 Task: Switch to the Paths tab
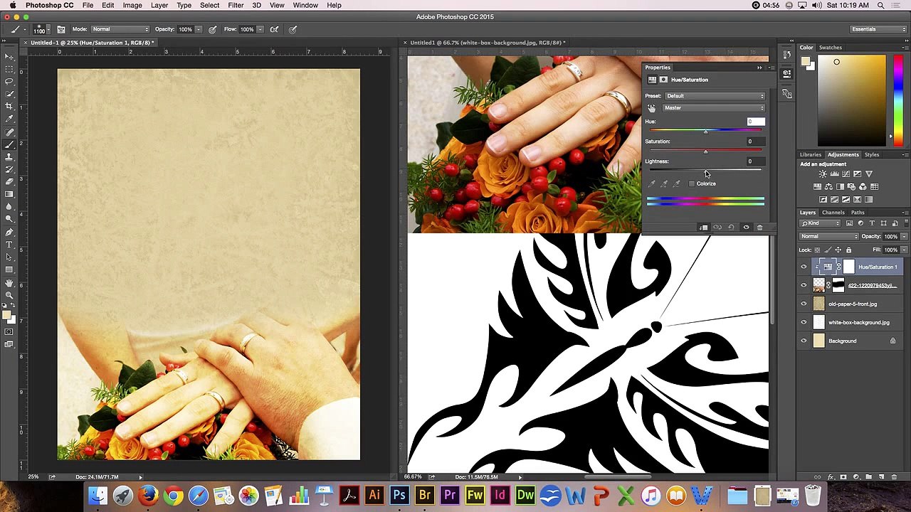click(858, 213)
